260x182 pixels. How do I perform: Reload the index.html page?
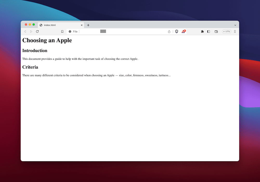coord(37,31)
